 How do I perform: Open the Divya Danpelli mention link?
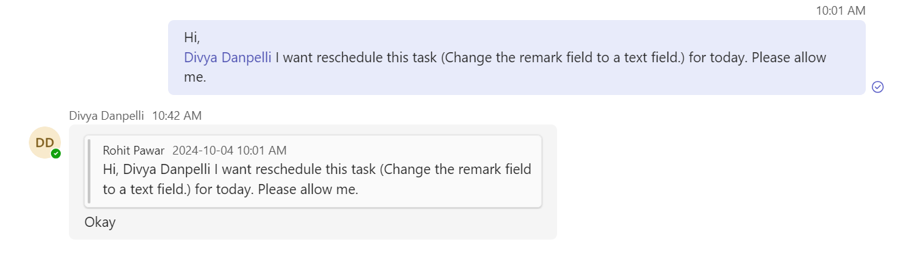(228, 58)
